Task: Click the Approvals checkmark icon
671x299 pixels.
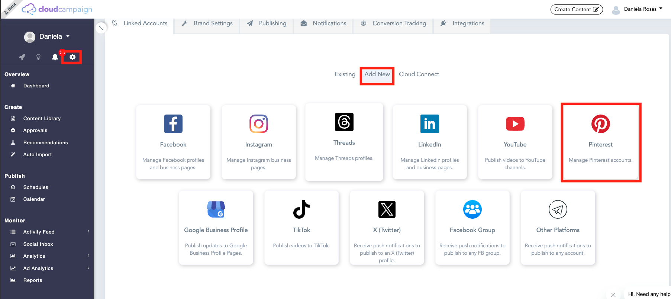Action: coord(13,130)
